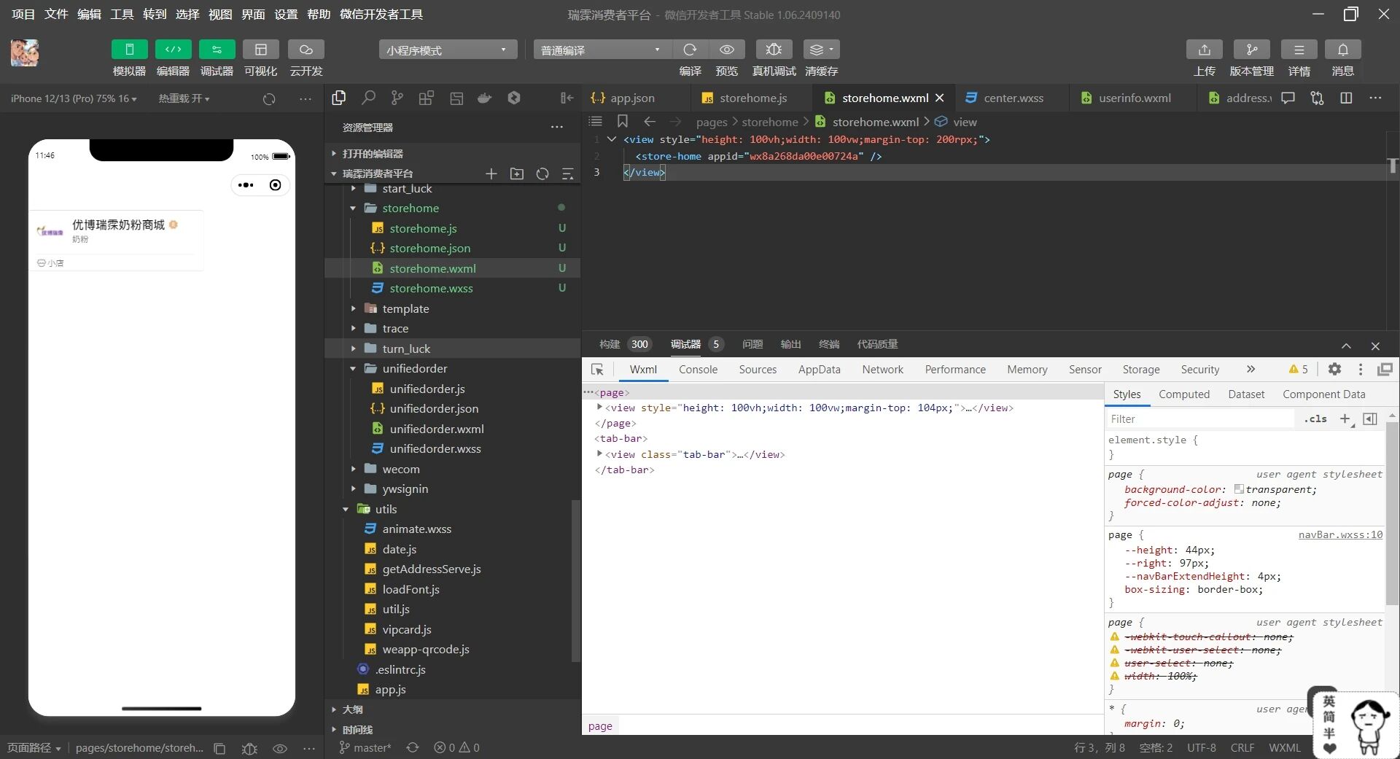Click the .cls button in Styles

(1315, 419)
